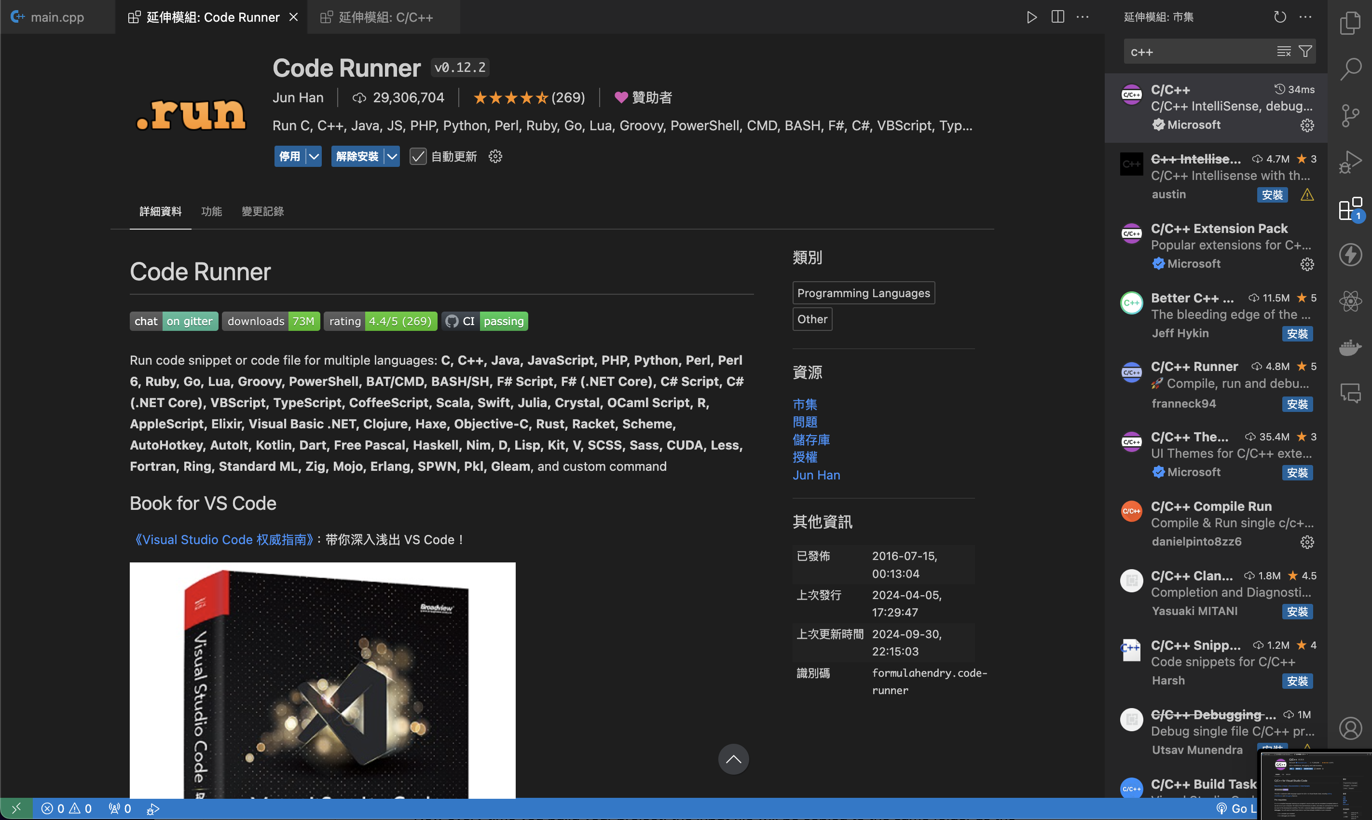Open the VS Code book cover image
This screenshot has width=1372, height=820.
click(x=322, y=680)
